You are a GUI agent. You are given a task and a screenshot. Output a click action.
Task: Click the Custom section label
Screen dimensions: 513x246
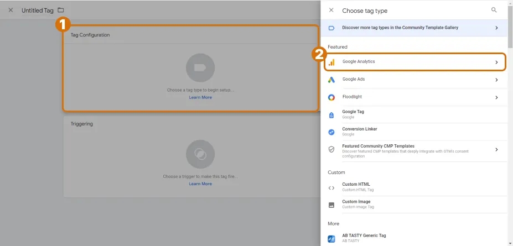(x=336, y=172)
